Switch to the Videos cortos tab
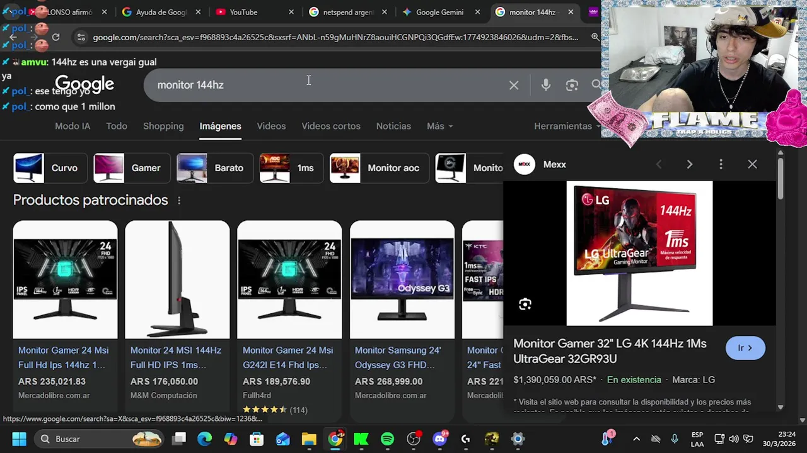The image size is (807, 453). pyautogui.click(x=331, y=126)
